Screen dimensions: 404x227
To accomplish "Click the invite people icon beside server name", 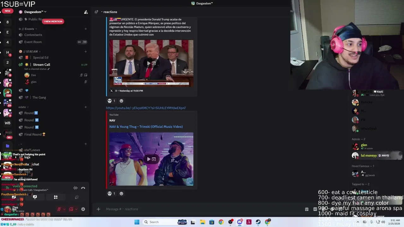I will [x=86, y=12].
